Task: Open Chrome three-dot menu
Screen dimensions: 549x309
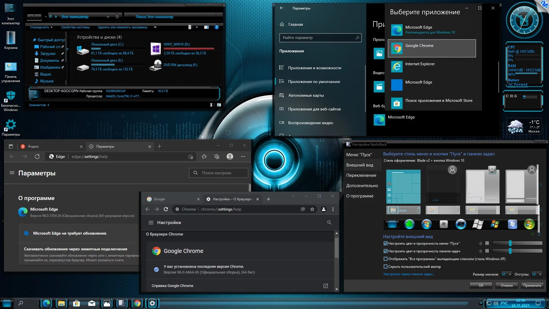Action: click(x=333, y=209)
